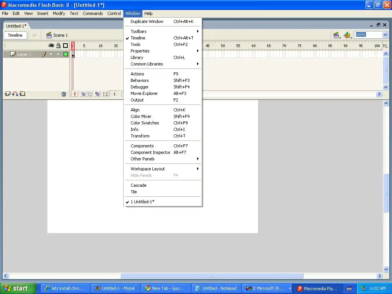Expand the Other Panels submenu
Screen dimensions: 392x294
pyautogui.click(x=162, y=159)
